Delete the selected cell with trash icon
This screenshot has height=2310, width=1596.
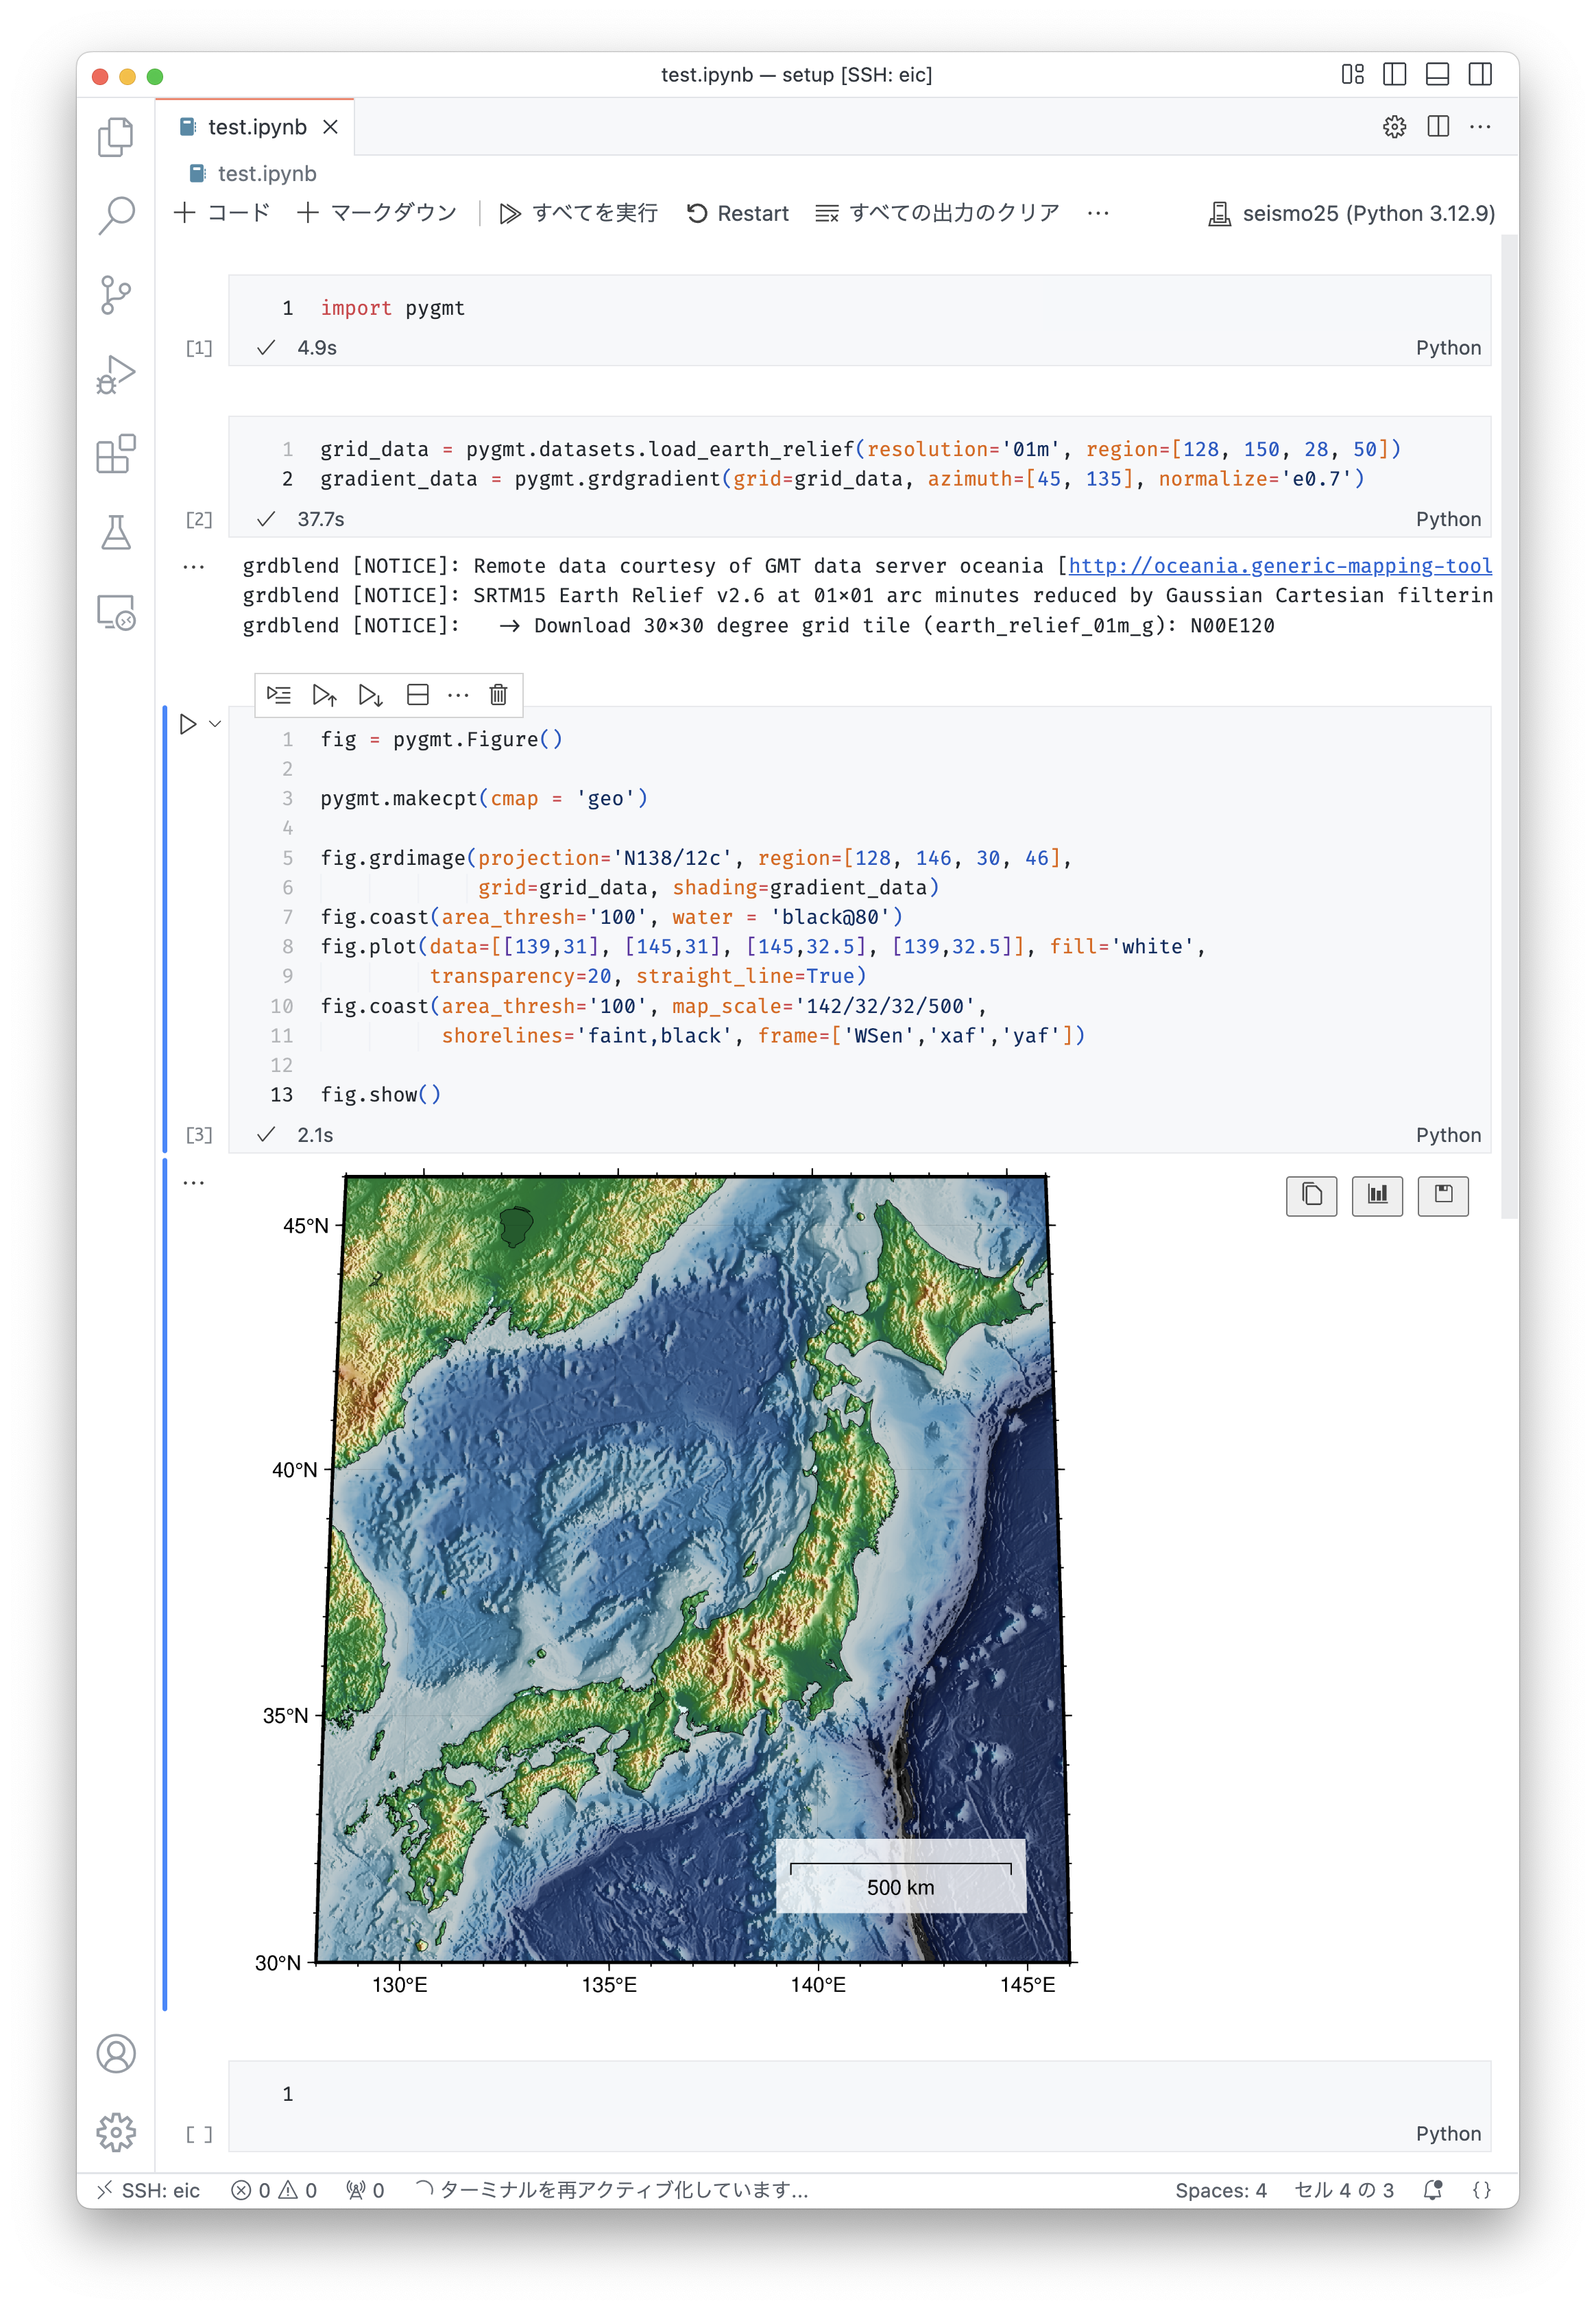pos(498,694)
